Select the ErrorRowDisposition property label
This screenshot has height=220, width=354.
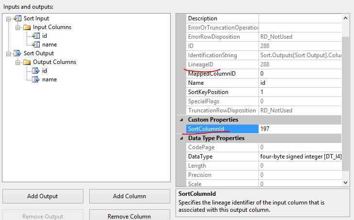point(214,37)
